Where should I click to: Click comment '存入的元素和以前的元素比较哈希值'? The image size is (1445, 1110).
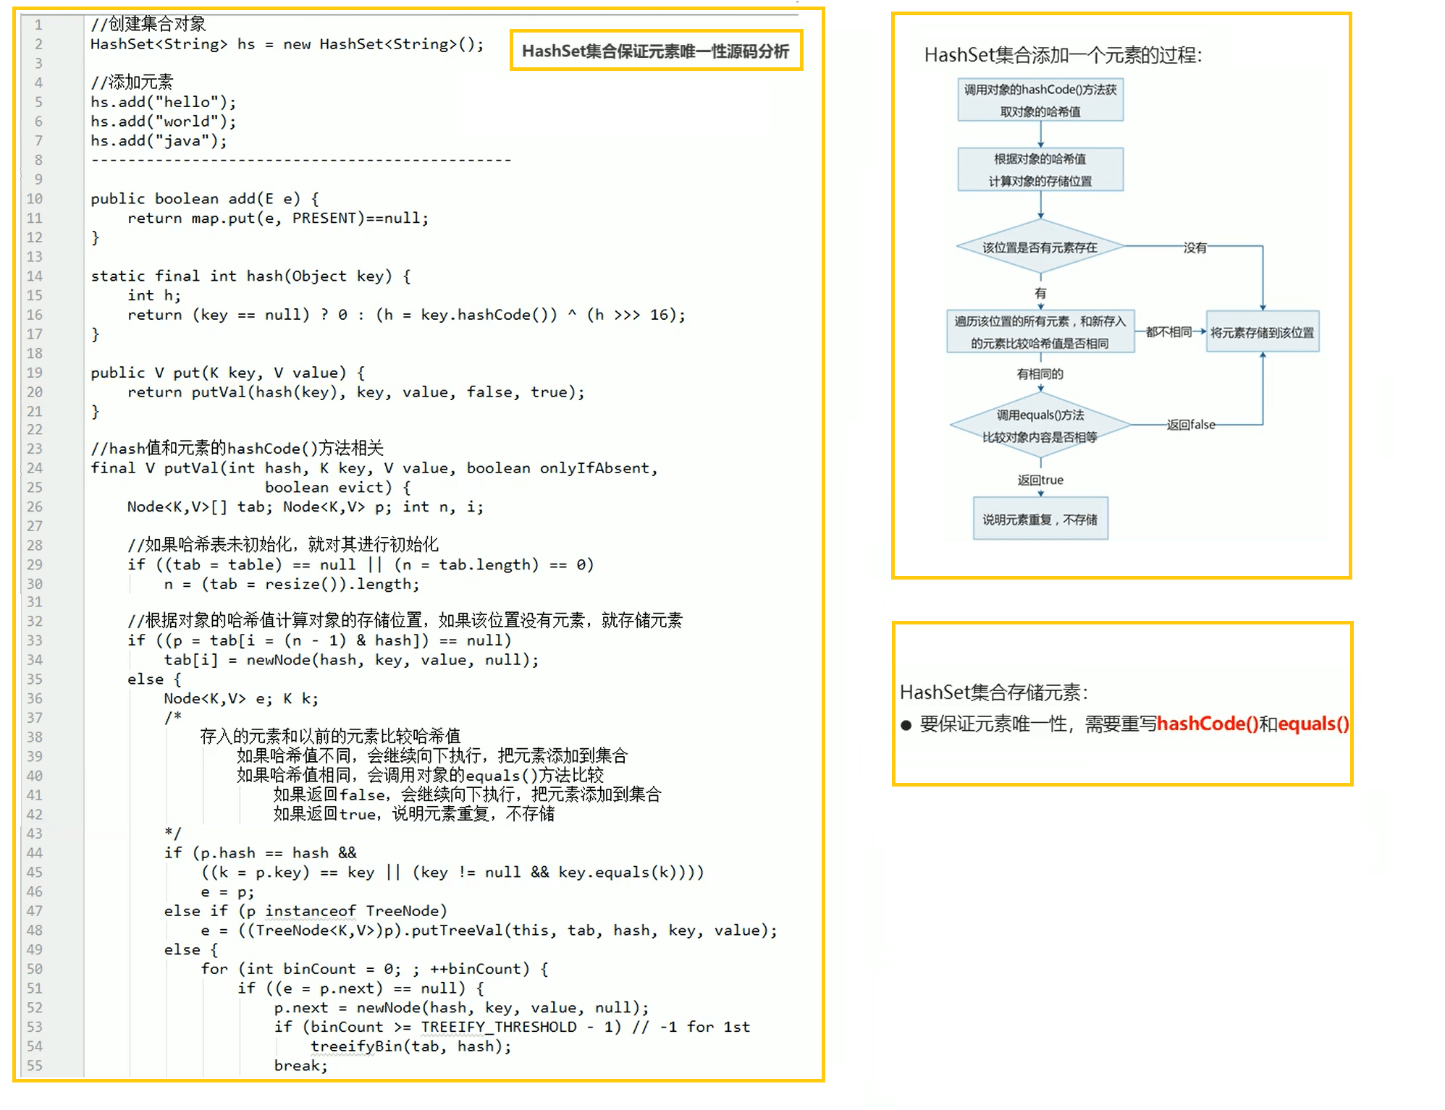coord(330,737)
